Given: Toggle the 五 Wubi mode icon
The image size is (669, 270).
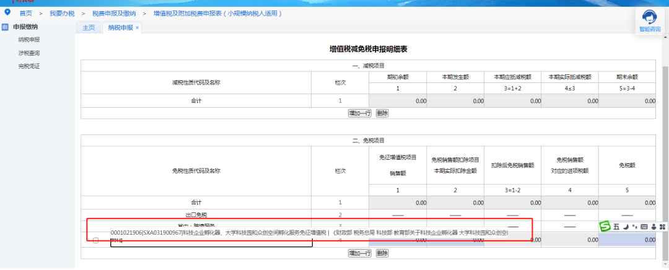Looking at the screenshot, I should click(616, 227).
